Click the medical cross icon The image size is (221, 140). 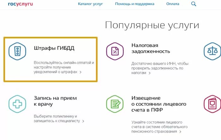pos(17,104)
